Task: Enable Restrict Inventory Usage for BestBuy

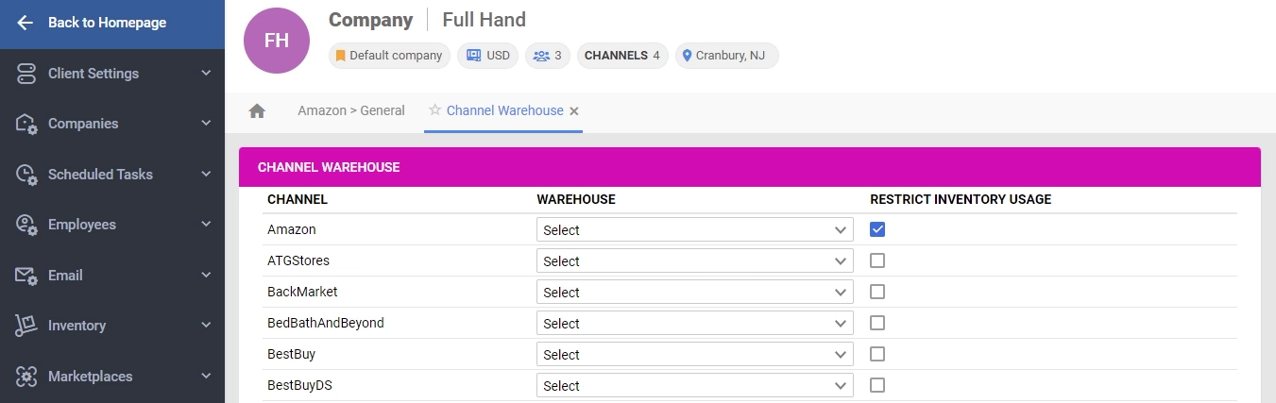Action: 877,354
